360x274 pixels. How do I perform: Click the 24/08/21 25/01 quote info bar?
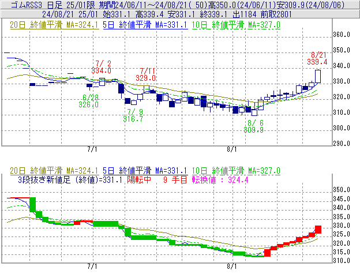click(180, 14)
